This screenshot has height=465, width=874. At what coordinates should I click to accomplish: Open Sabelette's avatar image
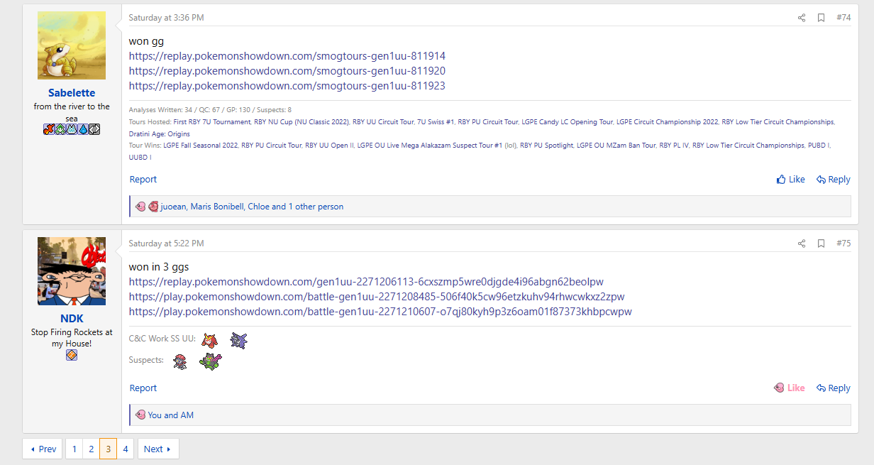[x=72, y=45]
